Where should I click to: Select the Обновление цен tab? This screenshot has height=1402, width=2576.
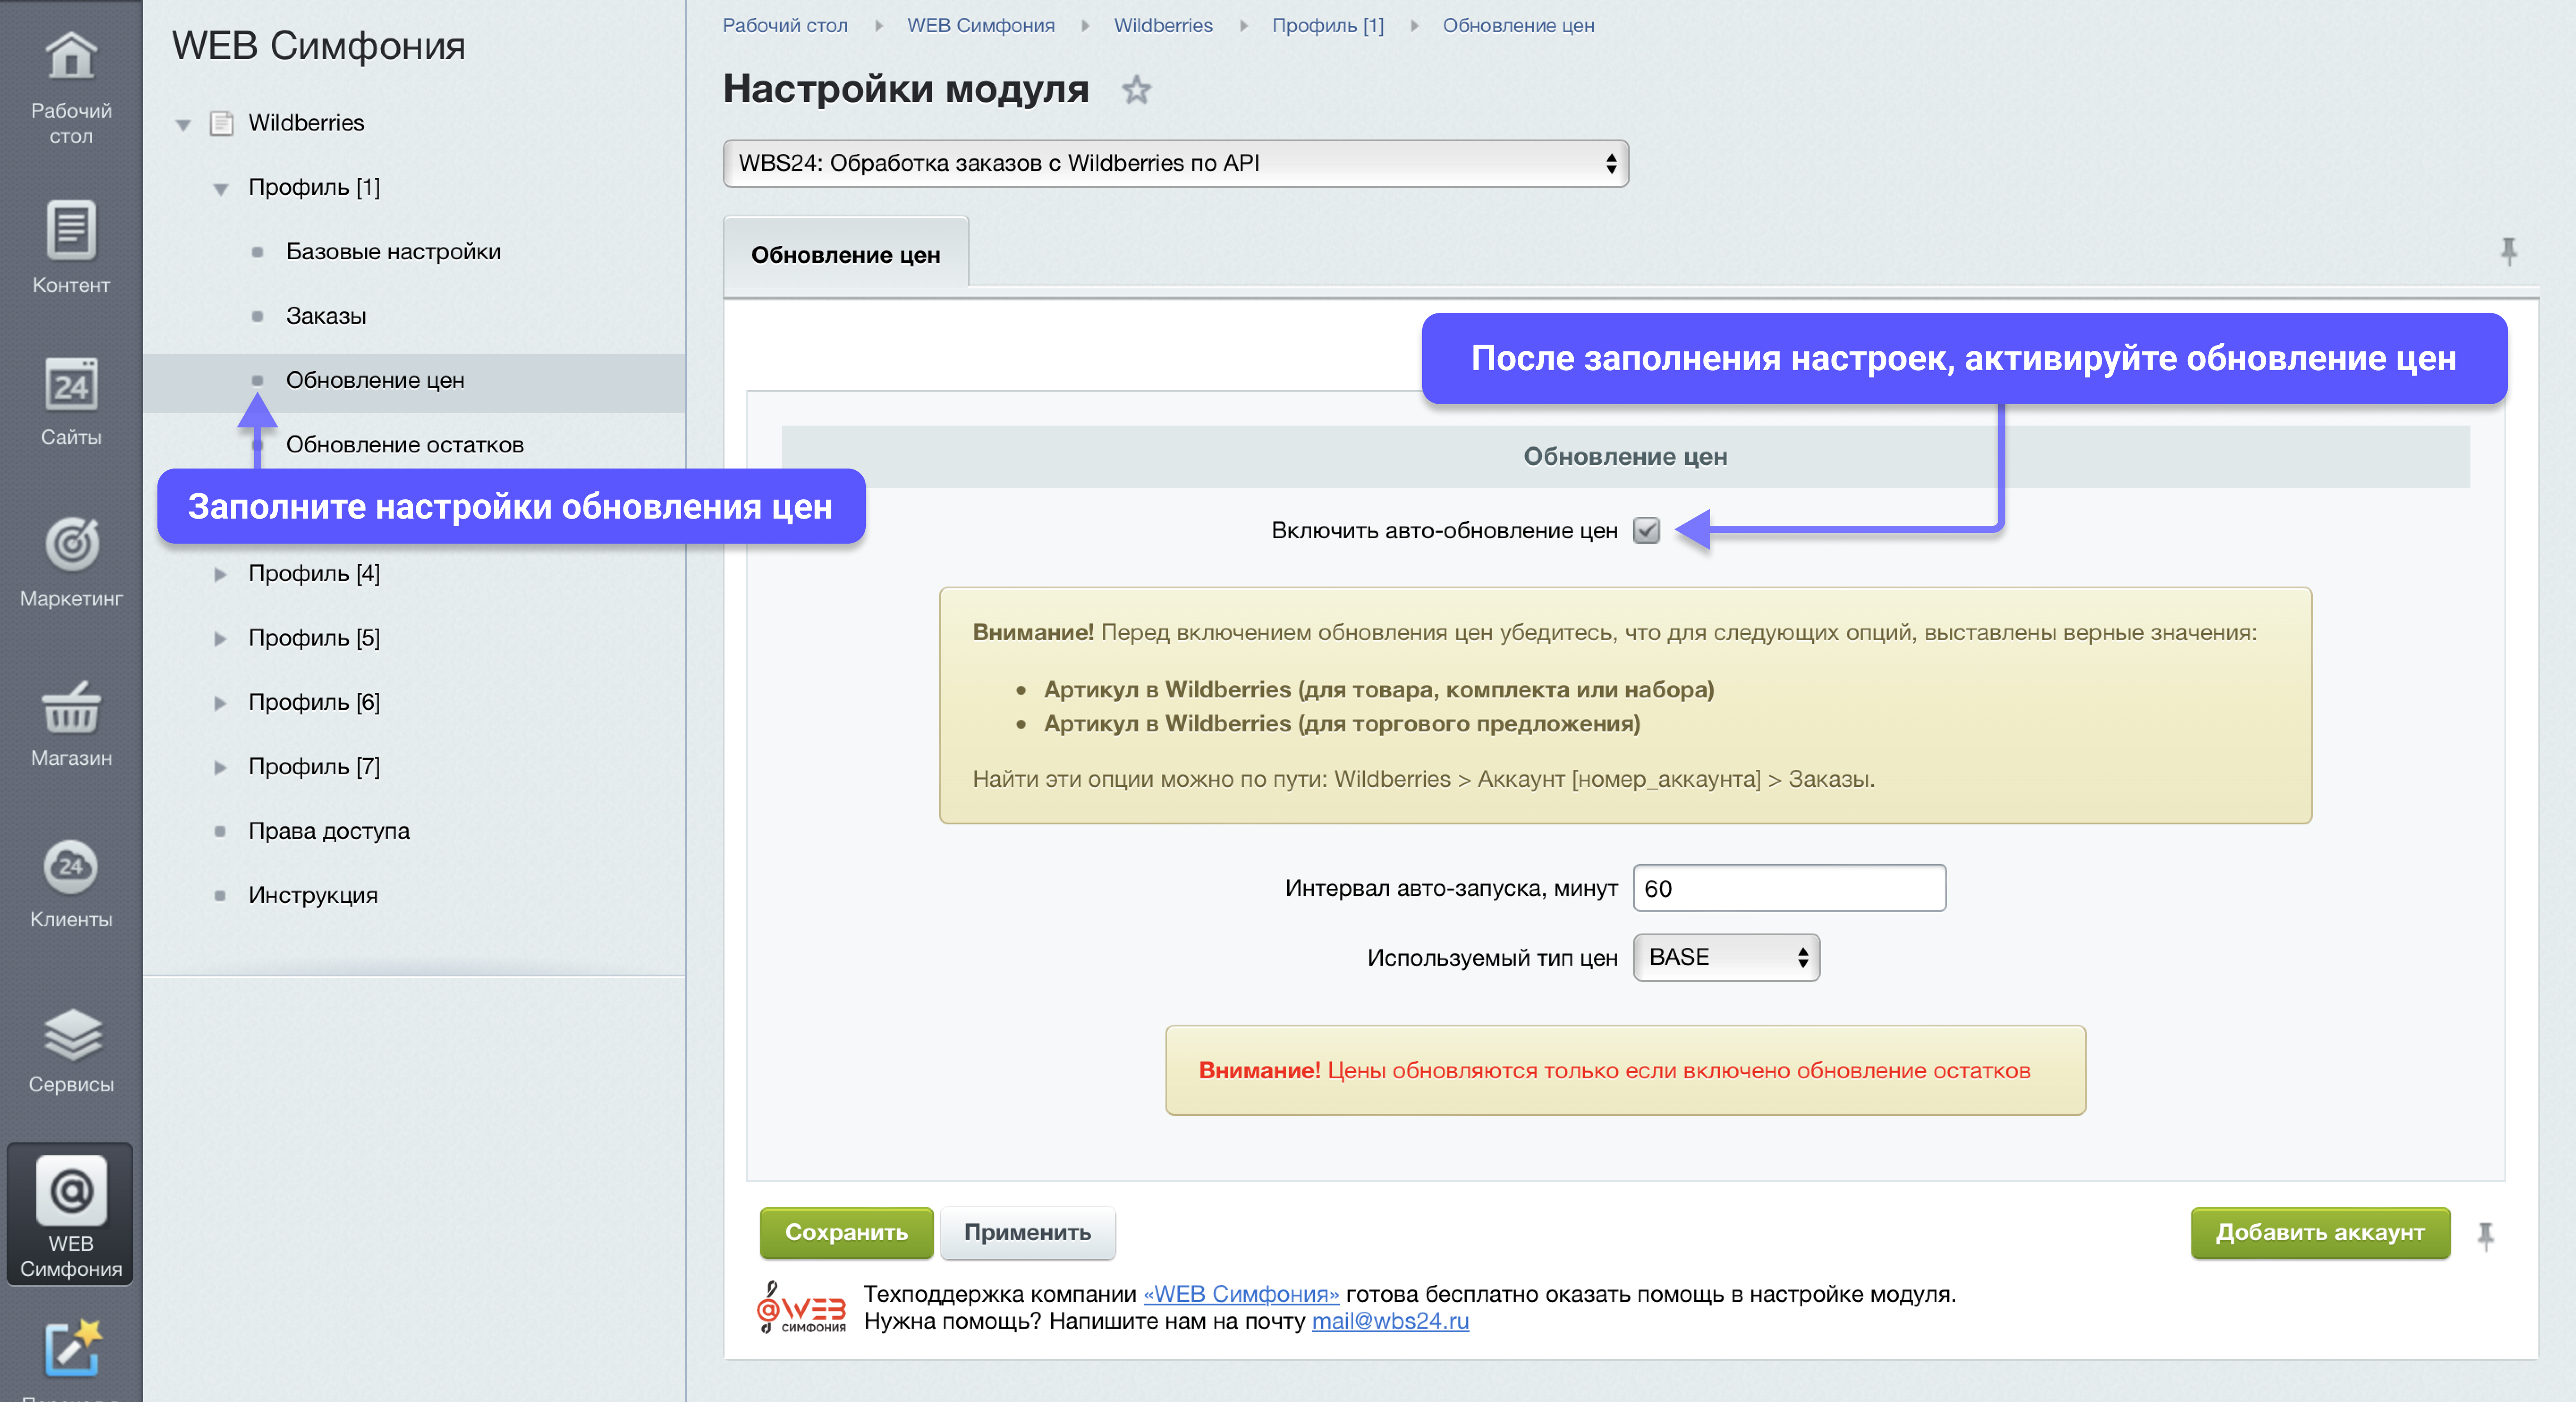845,255
